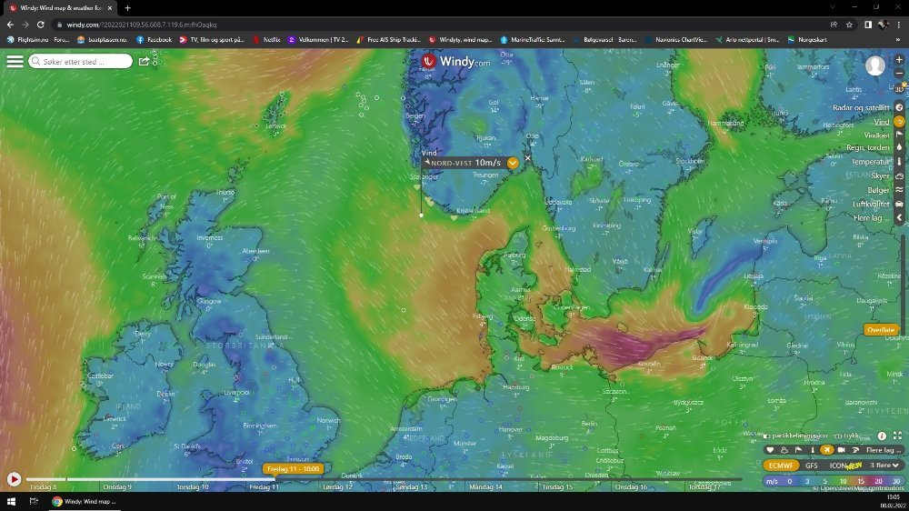The height and width of the screenshot is (511, 909).
Task: Select the Radar og satellitt layer icon
Action: 899,107
